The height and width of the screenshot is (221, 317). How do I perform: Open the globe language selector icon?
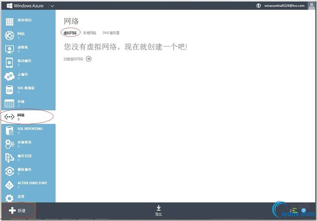point(258,6)
